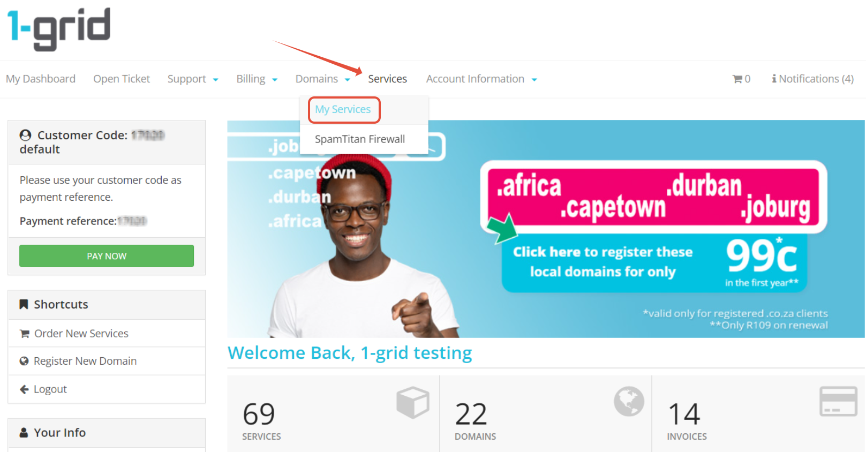Click the Notifications info icon
Screen dimensions: 866x452
[x=774, y=79]
